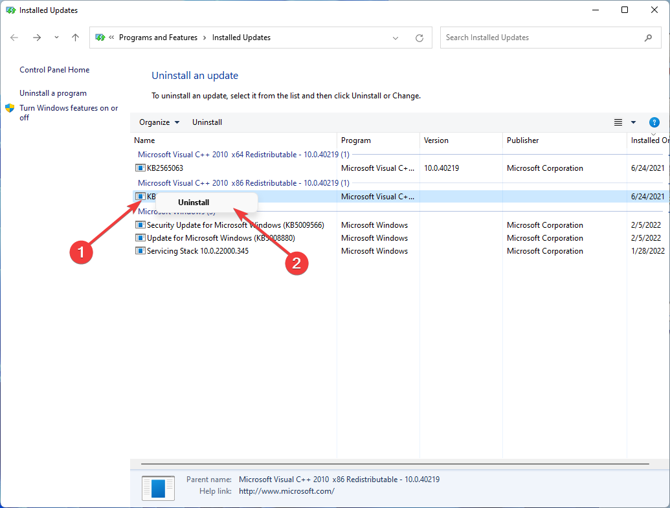Sort by Name column header
This screenshot has width=670, height=508.
point(233,140)
